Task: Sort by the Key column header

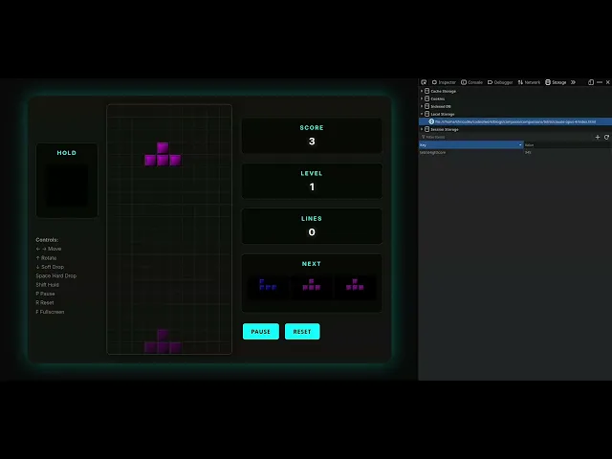Action: [471, 144]
